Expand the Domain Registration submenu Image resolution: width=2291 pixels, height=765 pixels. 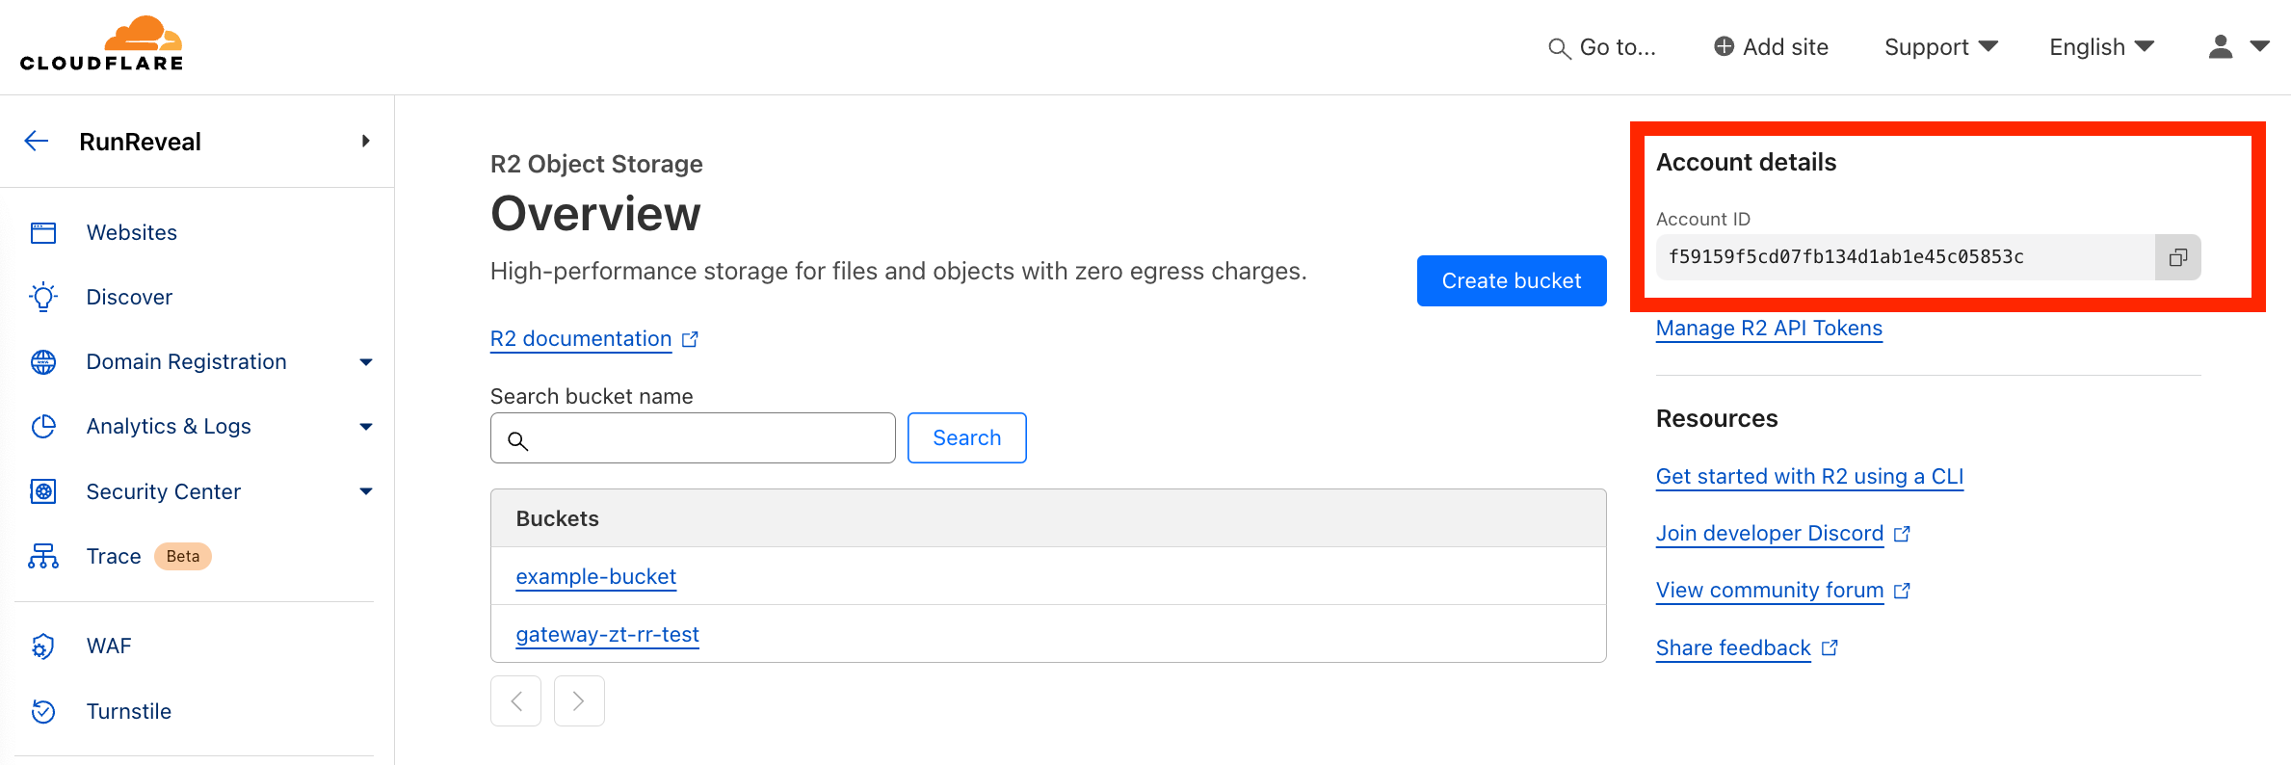(365, 362)
